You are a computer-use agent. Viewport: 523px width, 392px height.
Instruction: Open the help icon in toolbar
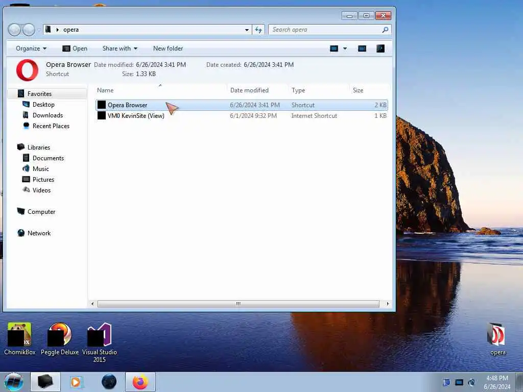point(380,48)
